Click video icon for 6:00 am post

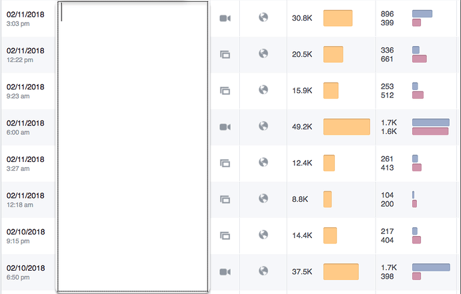[x=225, y=127]
